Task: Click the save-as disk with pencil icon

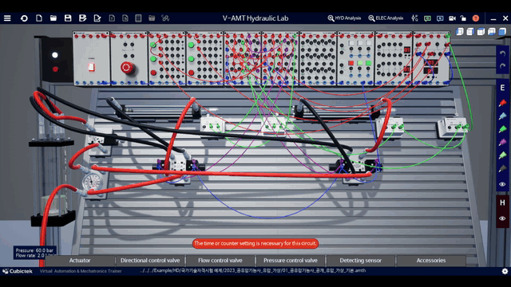Action: [x=82, y=18]
